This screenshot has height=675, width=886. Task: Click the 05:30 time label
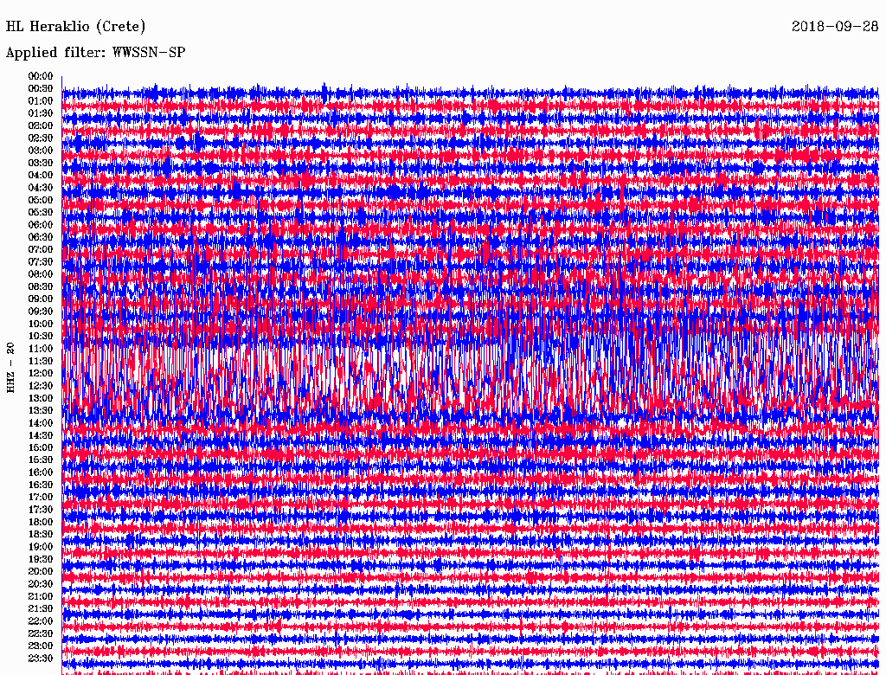(x=41, y=212)
